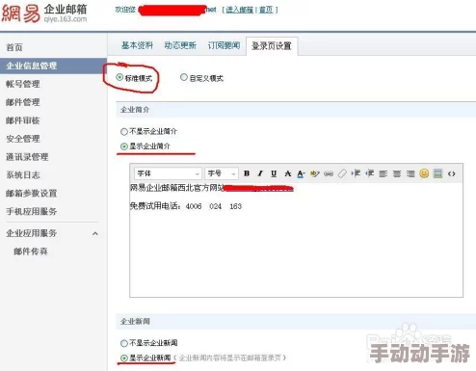The height and width of the screenshot is (371, 476).
Task: Collapse the 企业应用服务 section chevron
Action: (95, 233)
